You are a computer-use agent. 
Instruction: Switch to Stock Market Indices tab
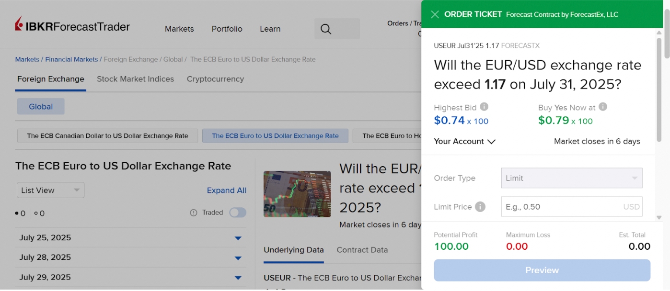tap(136, 79)
